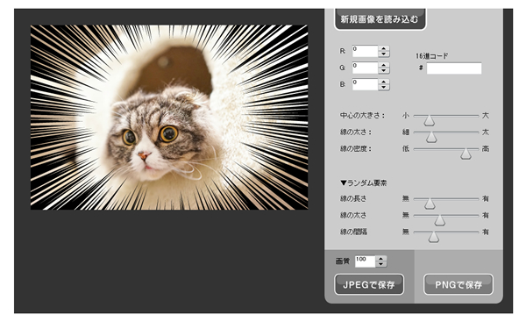Click the upper 線の太さ slider handle
Screen dimensions: 526x322
pos(431,137)
